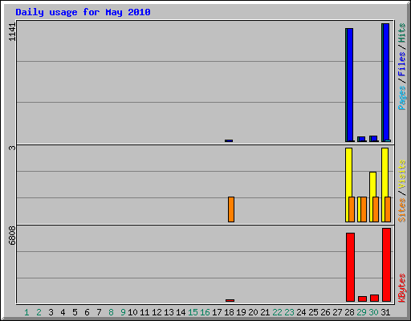Click day 8 on the x-axis
The height and width of the screenshot is (321, 411).
coord(111,312)
